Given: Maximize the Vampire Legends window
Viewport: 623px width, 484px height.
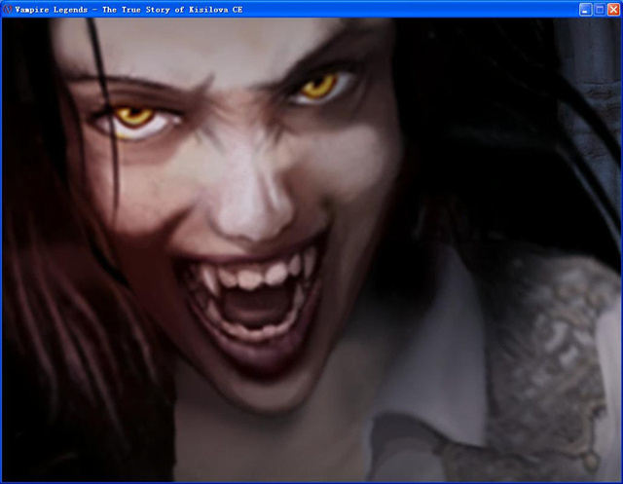Looking at the screenshot, I should (x=600, y=10).
